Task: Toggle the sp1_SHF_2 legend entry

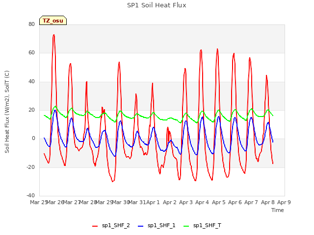Action: [x=111, y=226]
